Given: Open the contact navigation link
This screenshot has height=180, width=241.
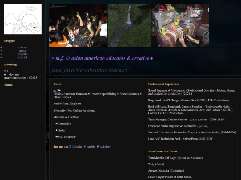Looking at the screenshot, I should pyautogui.click(x=22, y=57).
